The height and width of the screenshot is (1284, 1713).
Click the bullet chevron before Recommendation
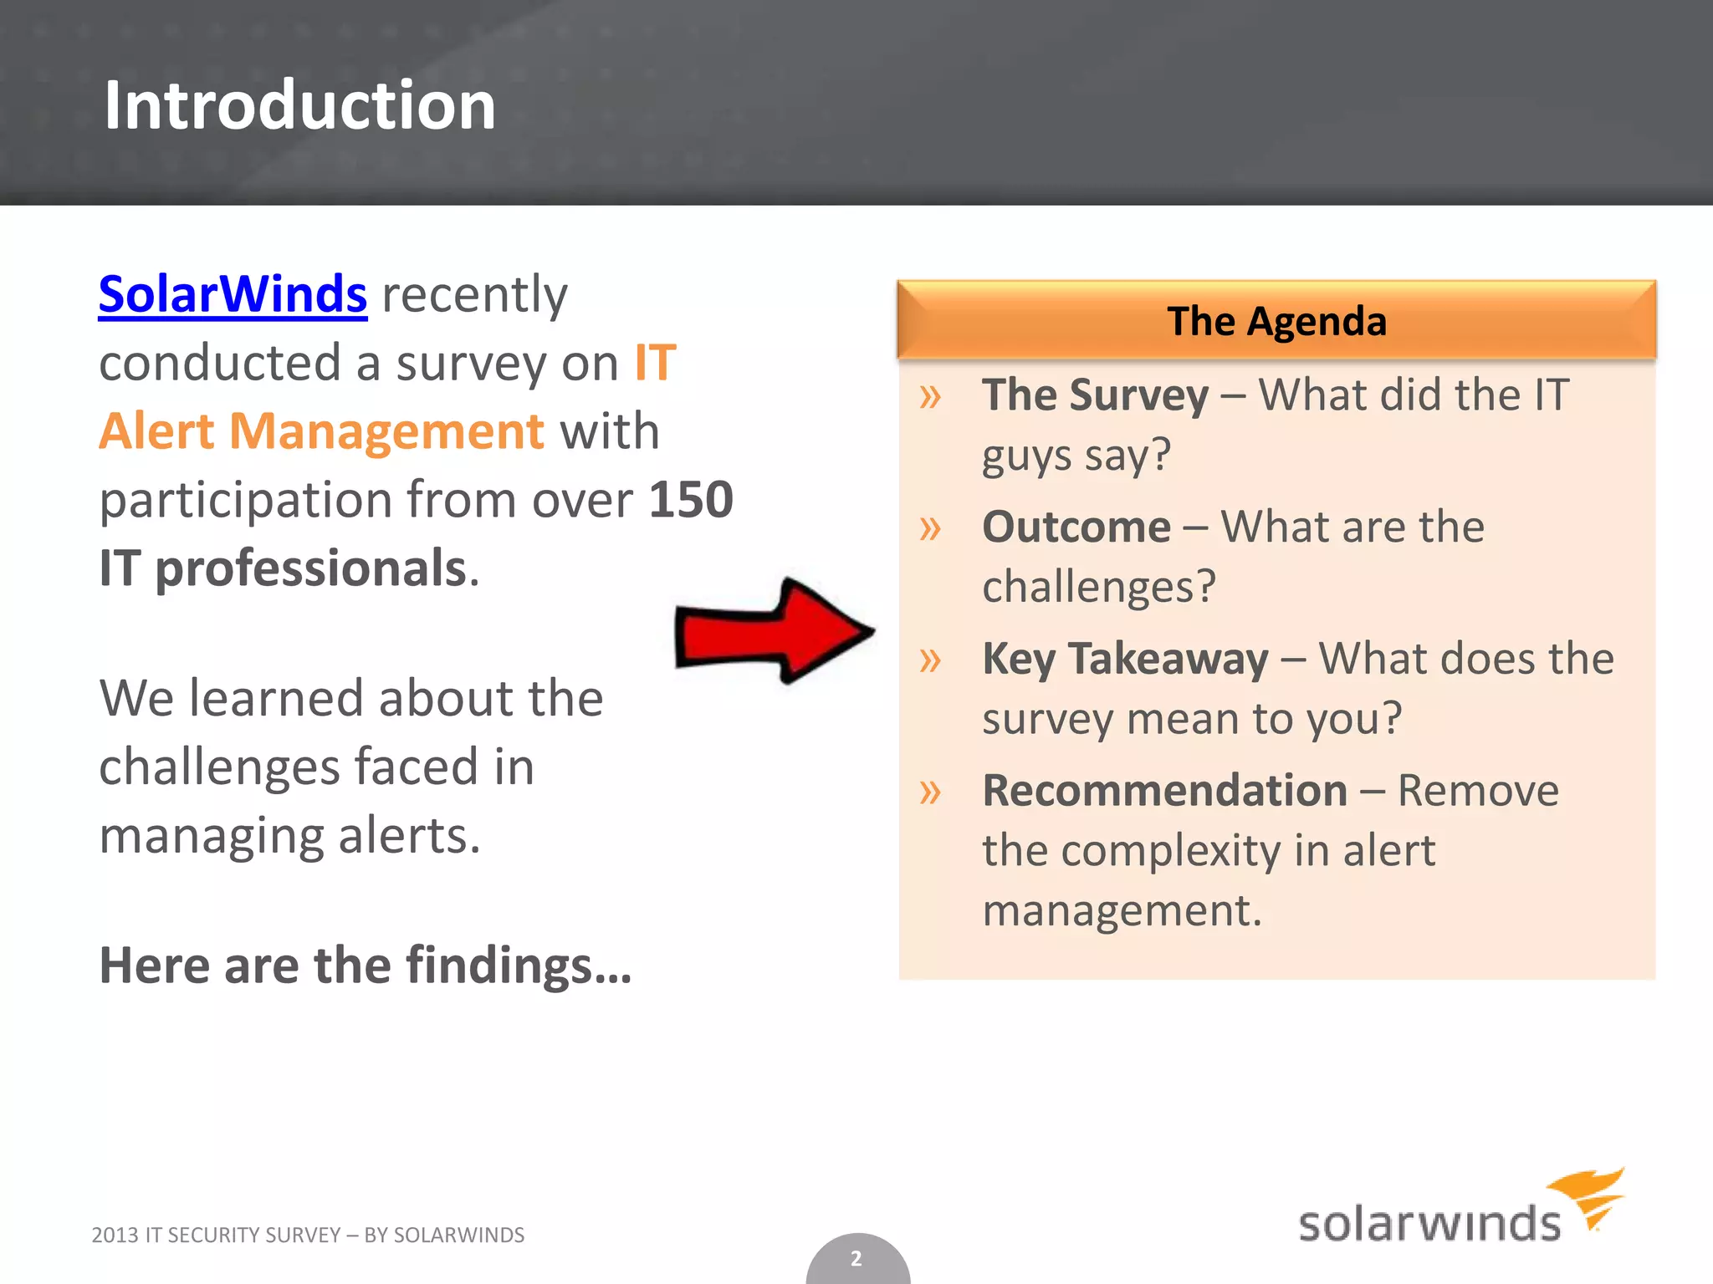930,792
